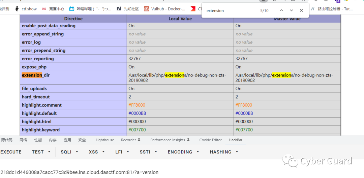Open the 源代码 DevTools tab
The width and height of the screenshot is (364, 178).
click(x=7, y=140)
